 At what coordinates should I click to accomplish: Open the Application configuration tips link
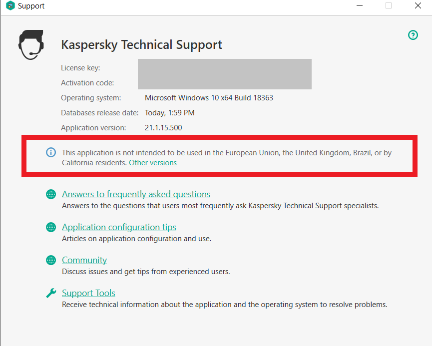tap(119, 227)
